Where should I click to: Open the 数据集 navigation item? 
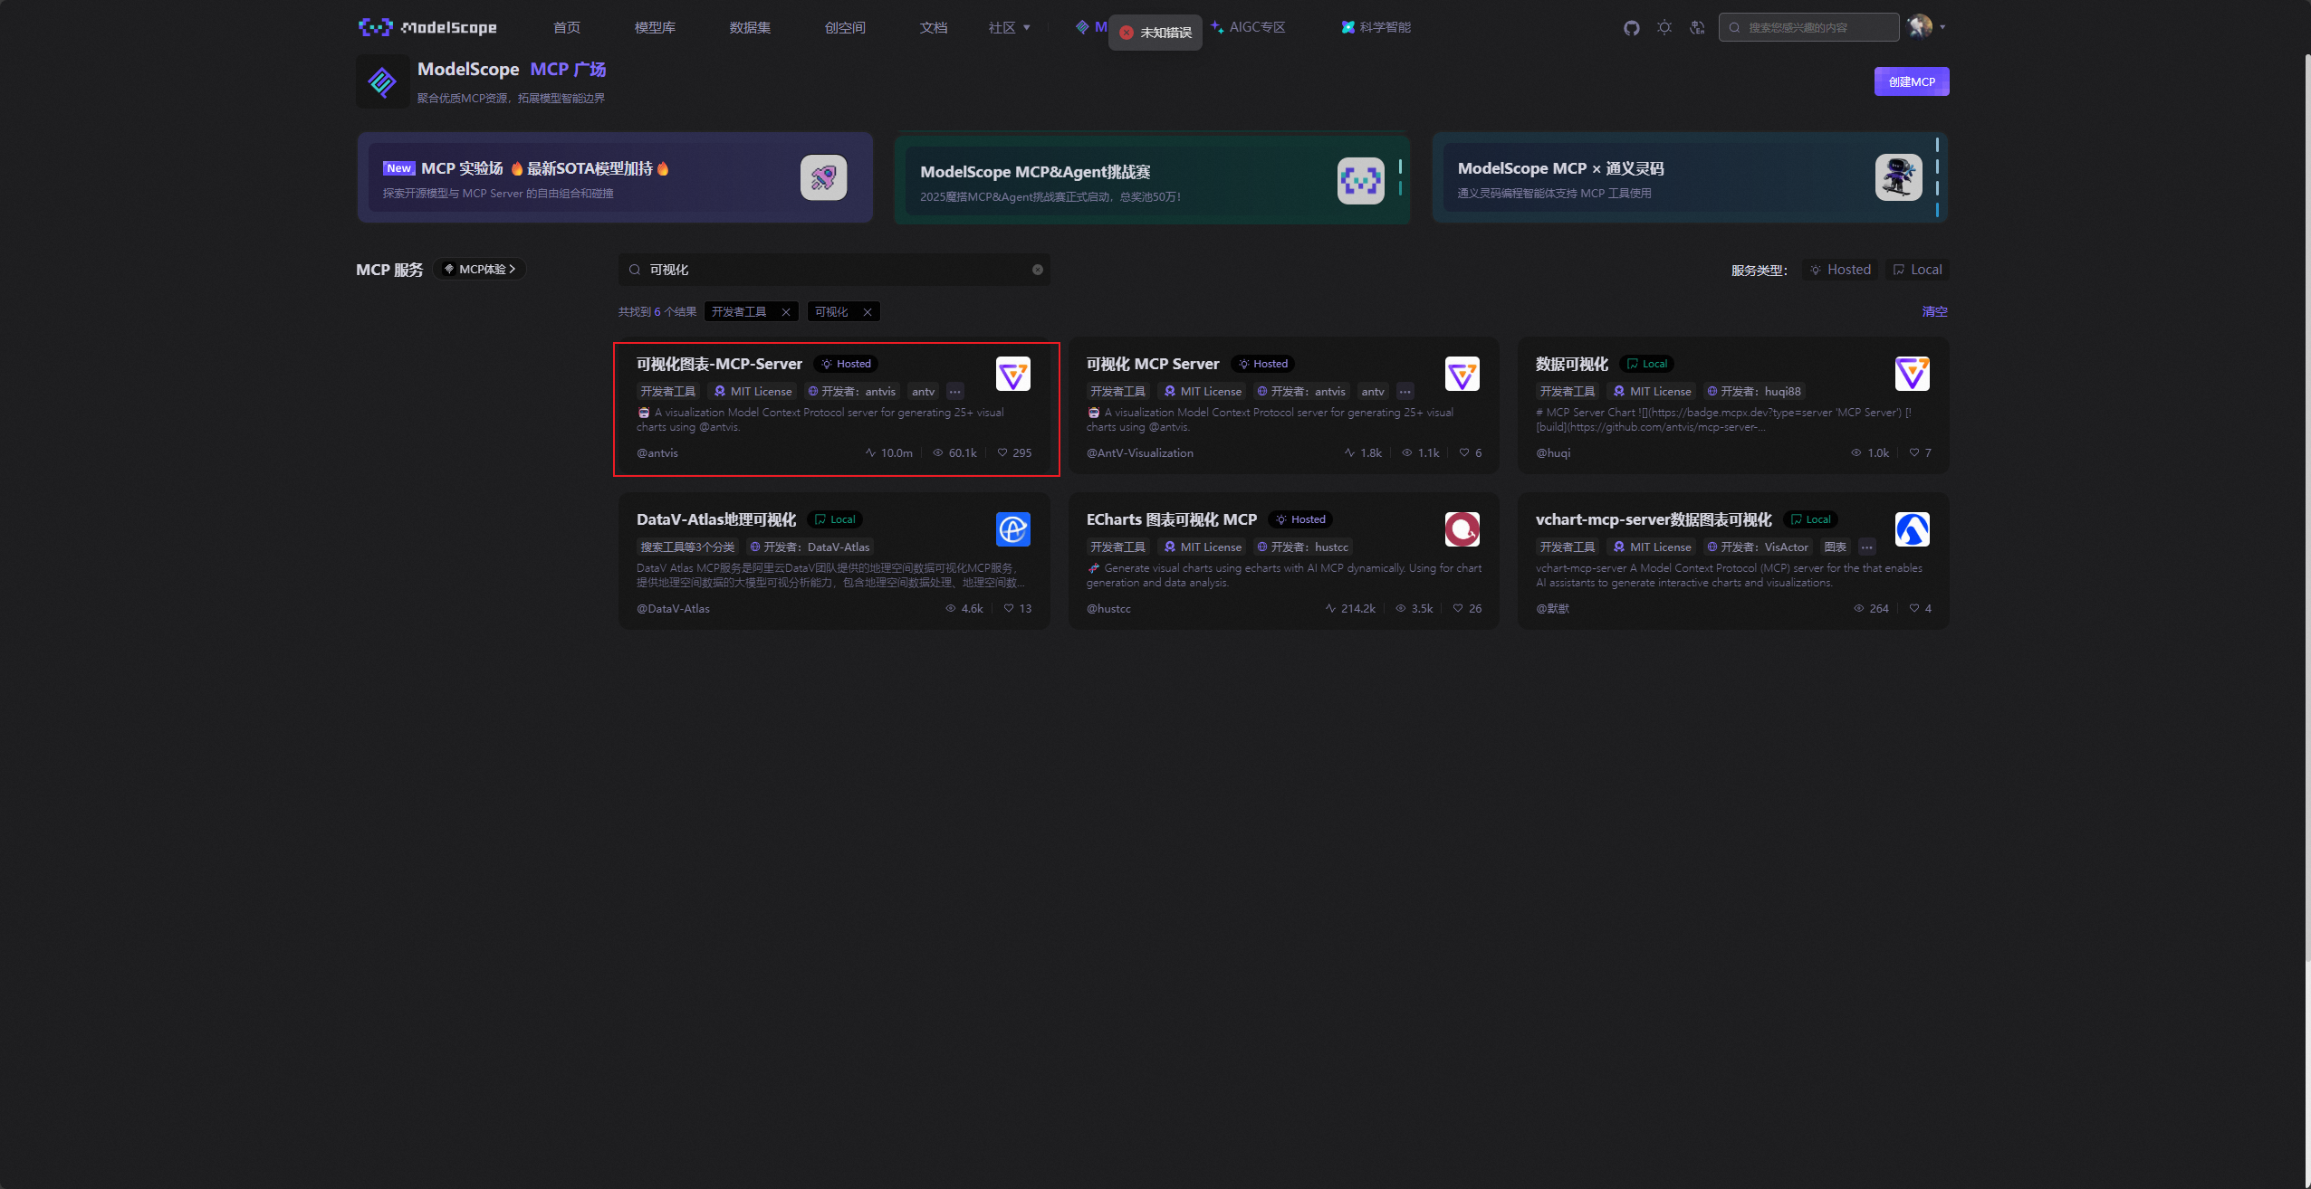[x=750, y=28]
